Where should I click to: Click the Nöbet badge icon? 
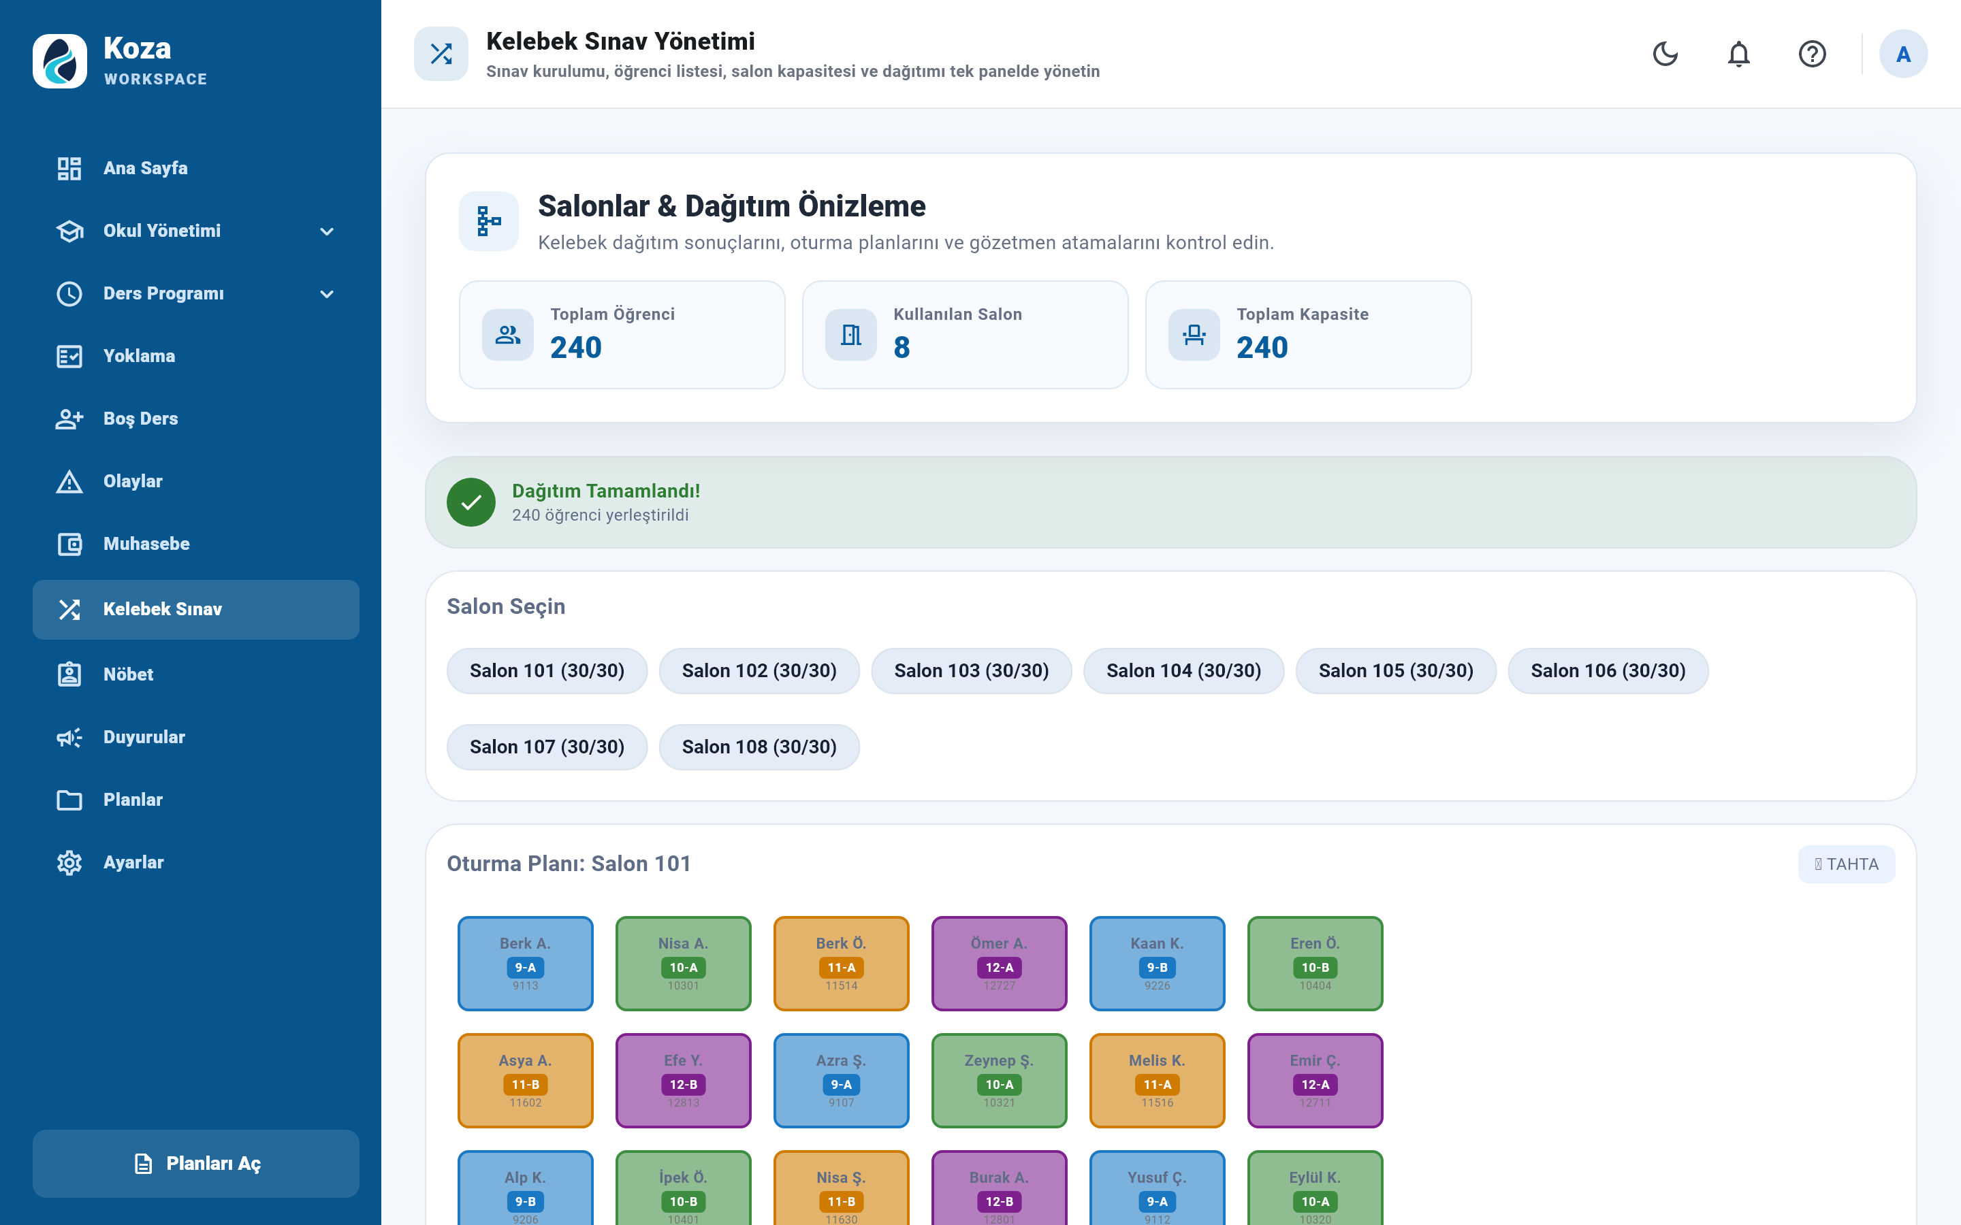point(69,674)
